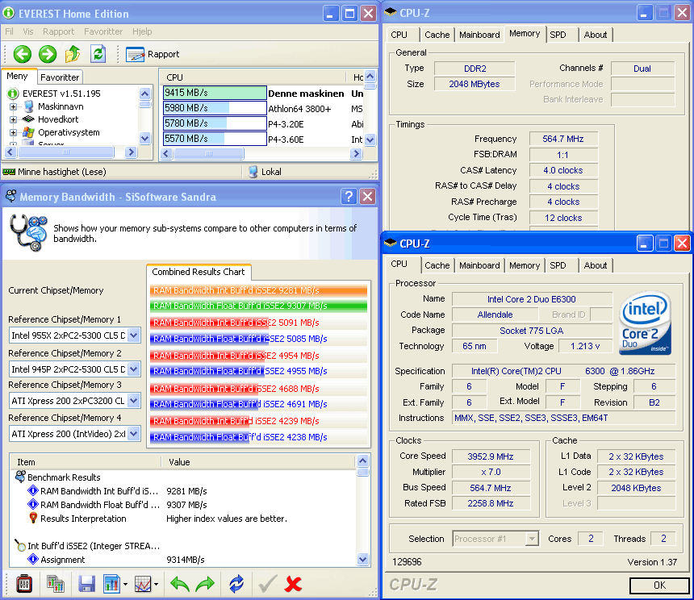Click the Maskinnavn computer icon

click(x=29, y=106)
